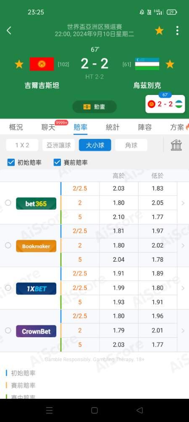Switch to the 統計 tab
The image size is (189, 422).
113,127
